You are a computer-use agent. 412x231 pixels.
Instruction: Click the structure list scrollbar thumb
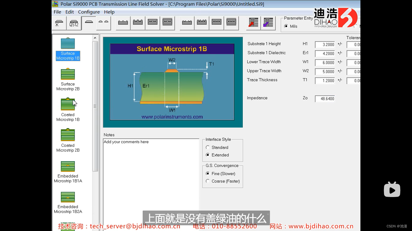pos(95,106)
